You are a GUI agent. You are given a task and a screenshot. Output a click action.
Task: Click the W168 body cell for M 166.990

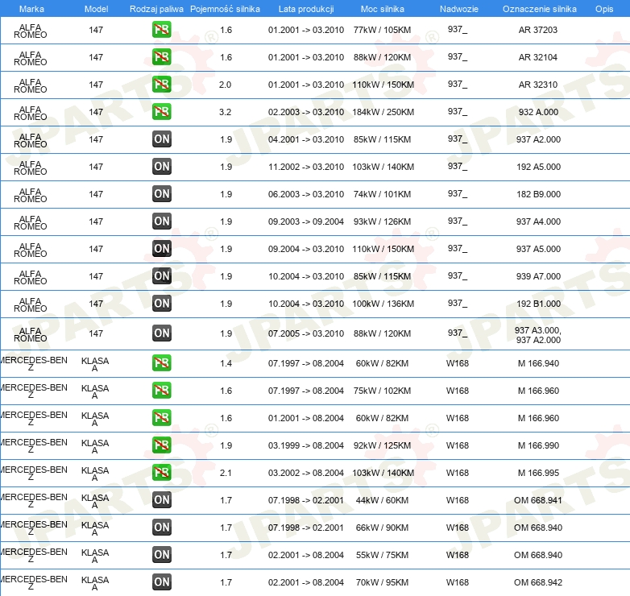pos(458,445)
